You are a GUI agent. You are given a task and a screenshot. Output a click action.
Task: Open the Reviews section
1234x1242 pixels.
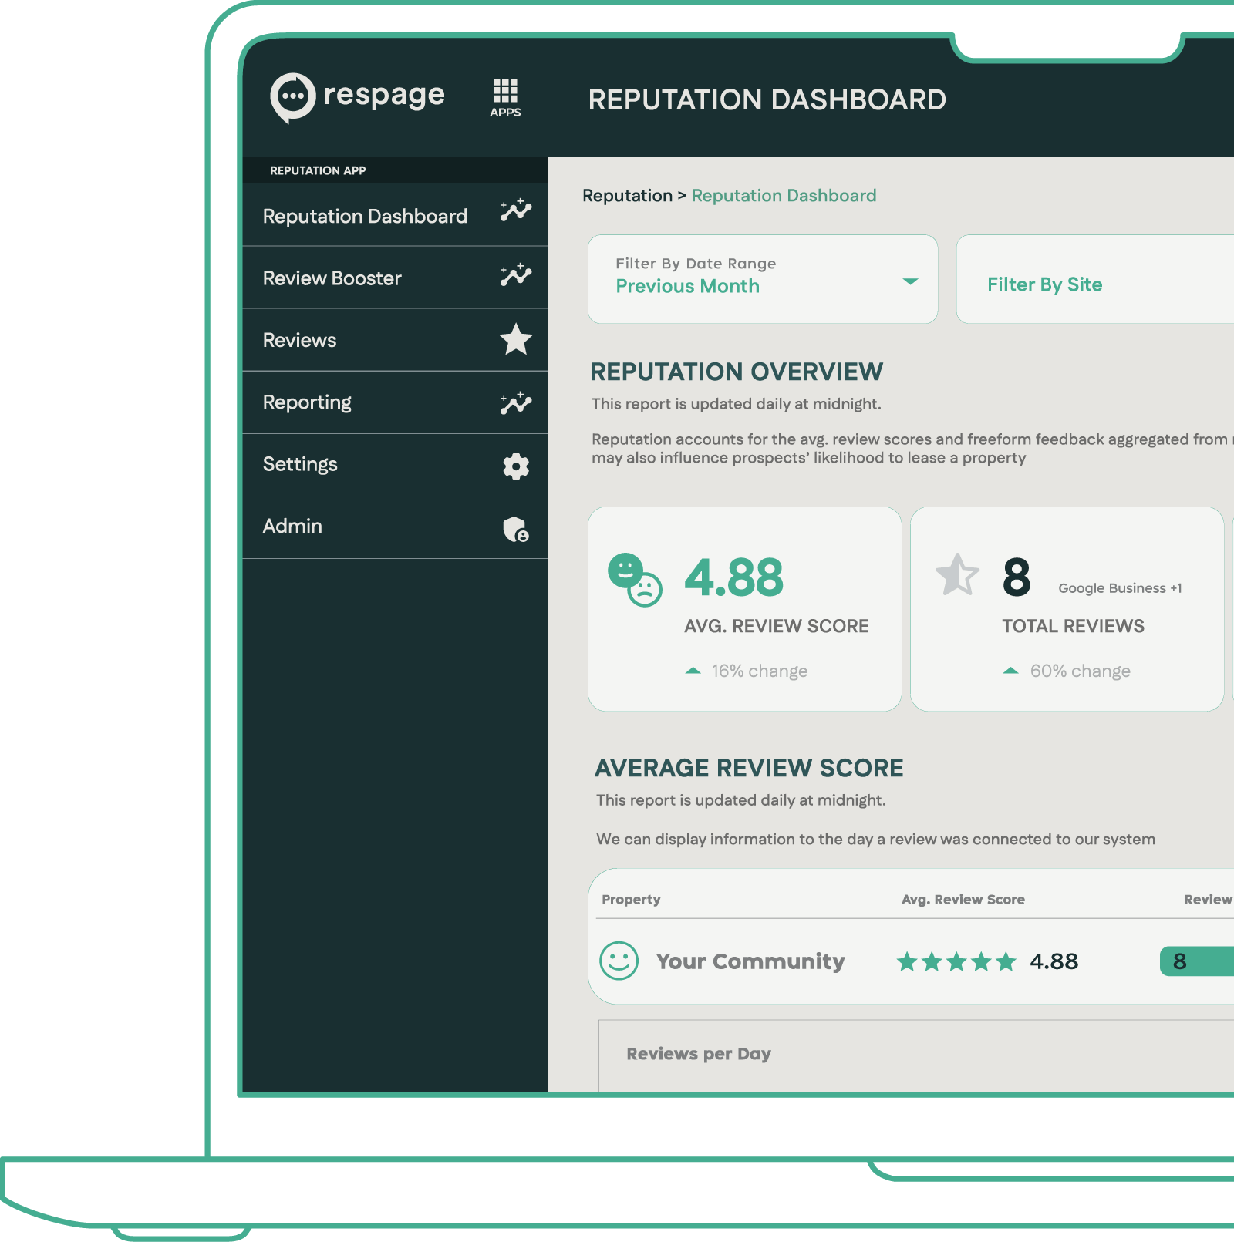(x=395, y=340)
